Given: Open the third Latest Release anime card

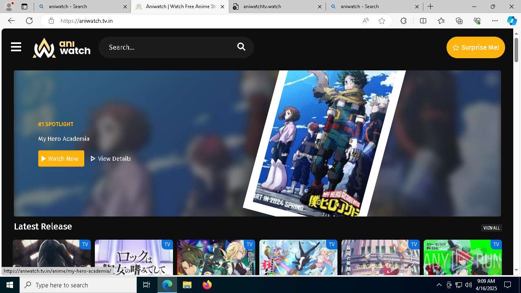Looking at the screenshot, I should 216,258.
